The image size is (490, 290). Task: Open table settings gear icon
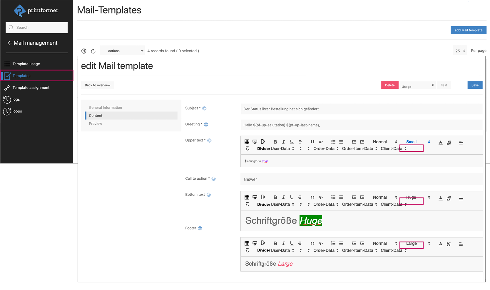[84, 51]
